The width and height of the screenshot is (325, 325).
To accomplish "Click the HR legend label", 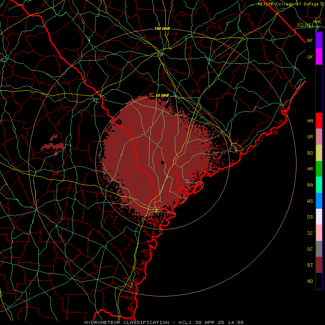I will point(310,169).
